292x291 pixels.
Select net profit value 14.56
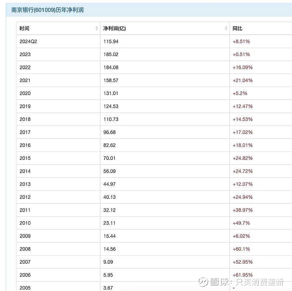pyautogui.click(x=109, y=249)
